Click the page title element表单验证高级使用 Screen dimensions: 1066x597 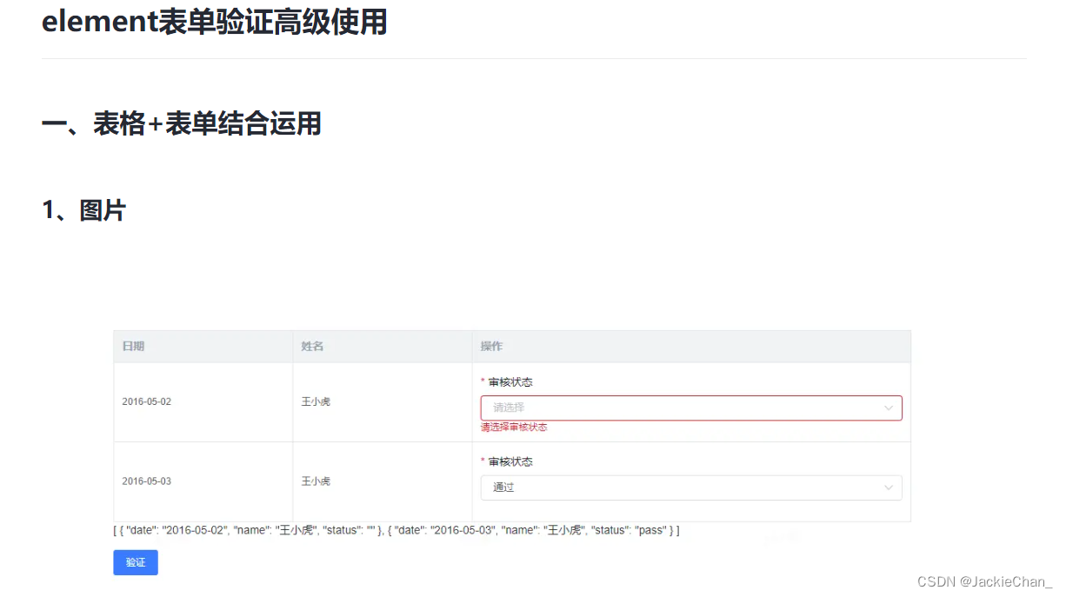[214, 22]
